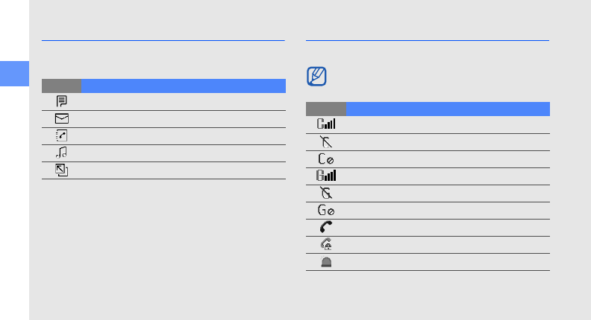Click the blue pencil note icon
Screen dimensions: 591x320
[317, 77]
